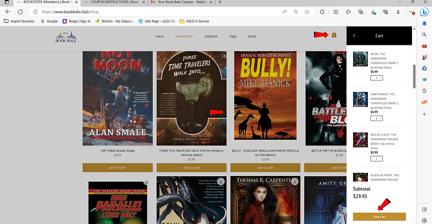The width and height of the screenshot is (432, 224).
Task: Open Binge | Sign In bookmark
Action: [x=77, y=21]
